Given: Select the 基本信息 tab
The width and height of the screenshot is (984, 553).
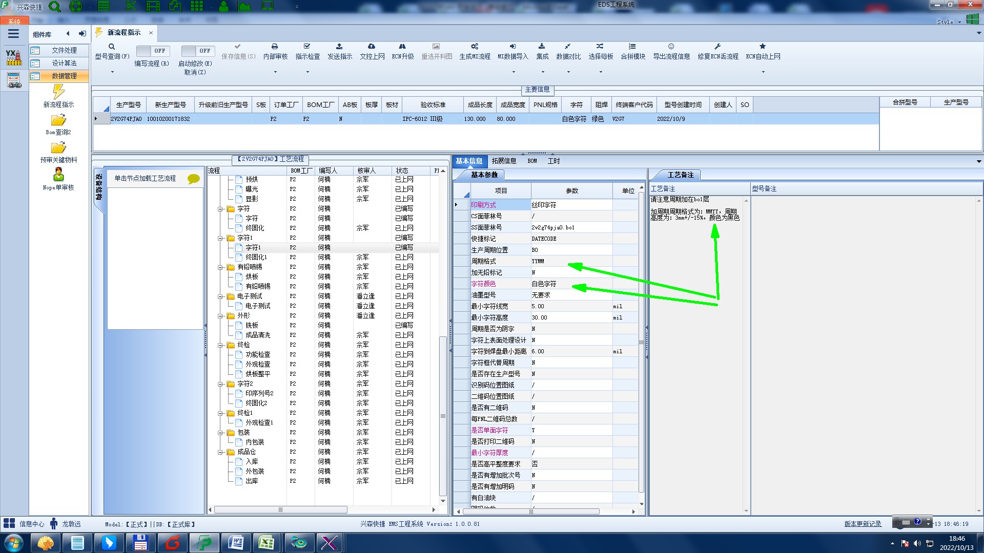Looking at the screenshot, I should click(x=469, y=161).
